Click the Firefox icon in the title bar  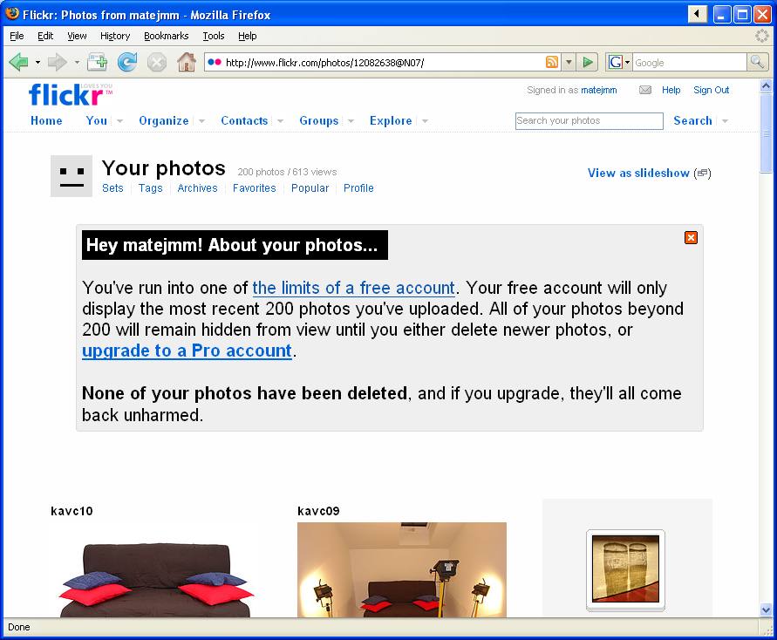(12, 14)
